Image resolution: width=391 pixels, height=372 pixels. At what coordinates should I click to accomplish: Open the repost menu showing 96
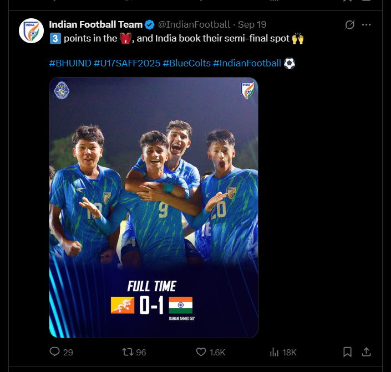pos(127,352)
